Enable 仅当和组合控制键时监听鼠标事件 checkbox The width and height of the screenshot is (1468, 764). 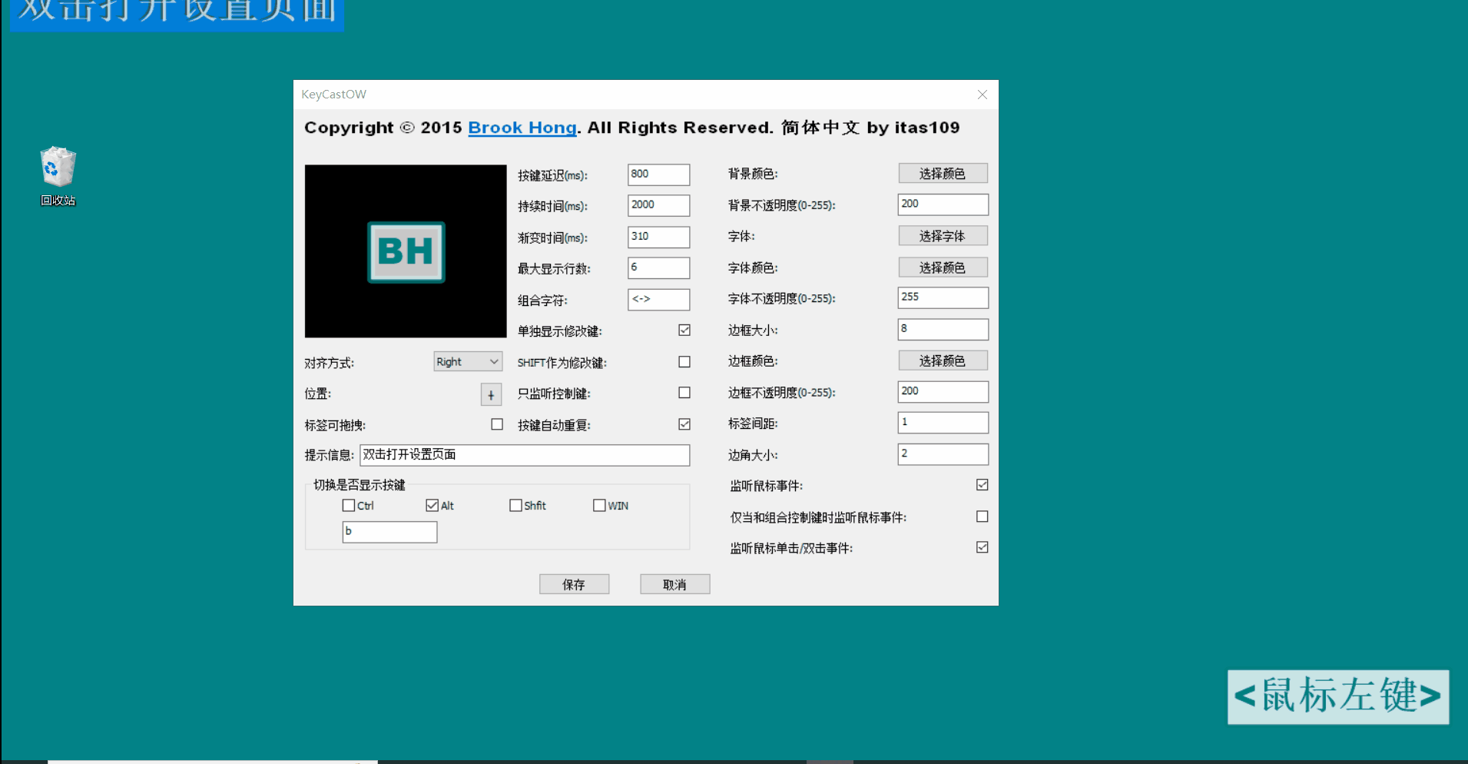tap(982, 517)
